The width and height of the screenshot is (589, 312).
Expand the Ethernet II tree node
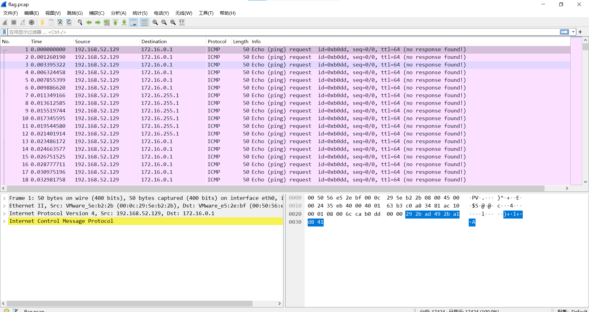(4, 206)
